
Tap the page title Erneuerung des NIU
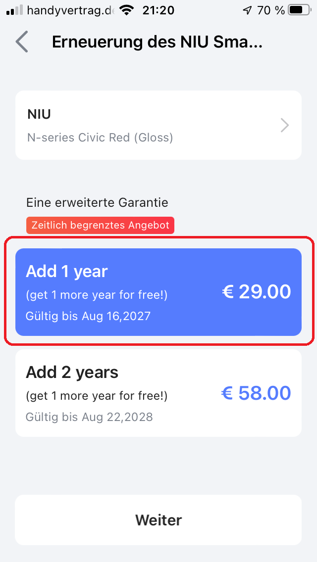[157, 42]
